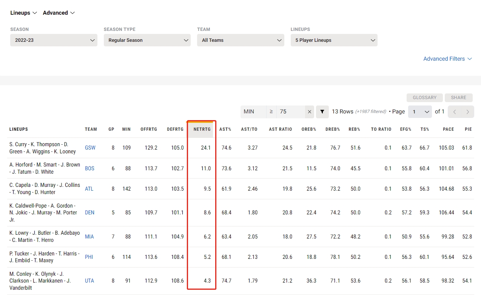Sort by PIE column header
This screenshot has height=295, width=481.
[x=469, y=129]
